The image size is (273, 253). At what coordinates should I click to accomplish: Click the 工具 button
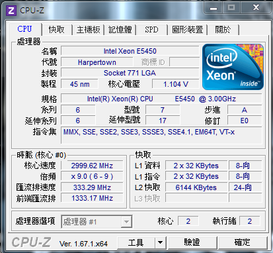point(136,242)
